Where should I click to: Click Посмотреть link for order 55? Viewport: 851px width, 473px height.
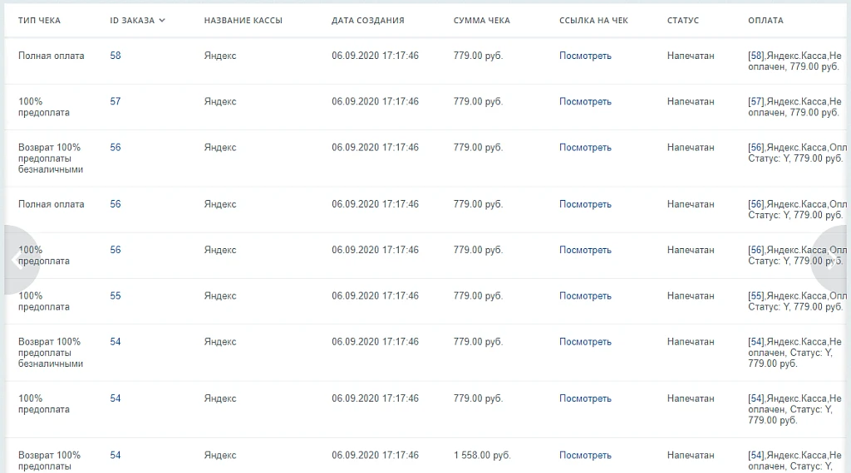[585, 295]
